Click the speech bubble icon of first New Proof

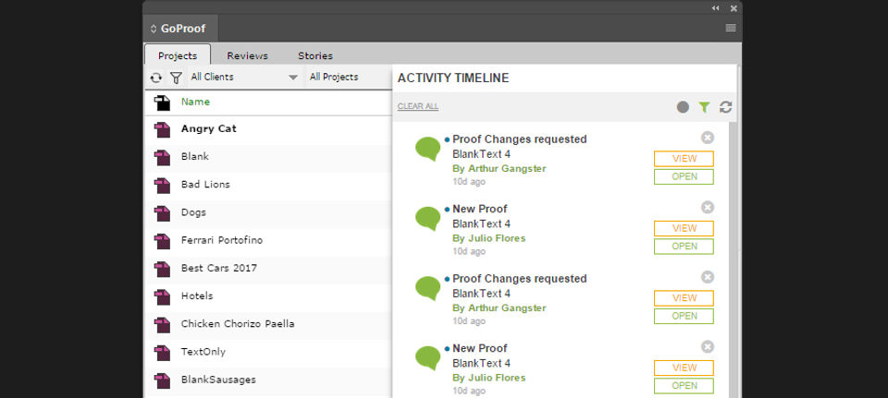tap(427, 218)
